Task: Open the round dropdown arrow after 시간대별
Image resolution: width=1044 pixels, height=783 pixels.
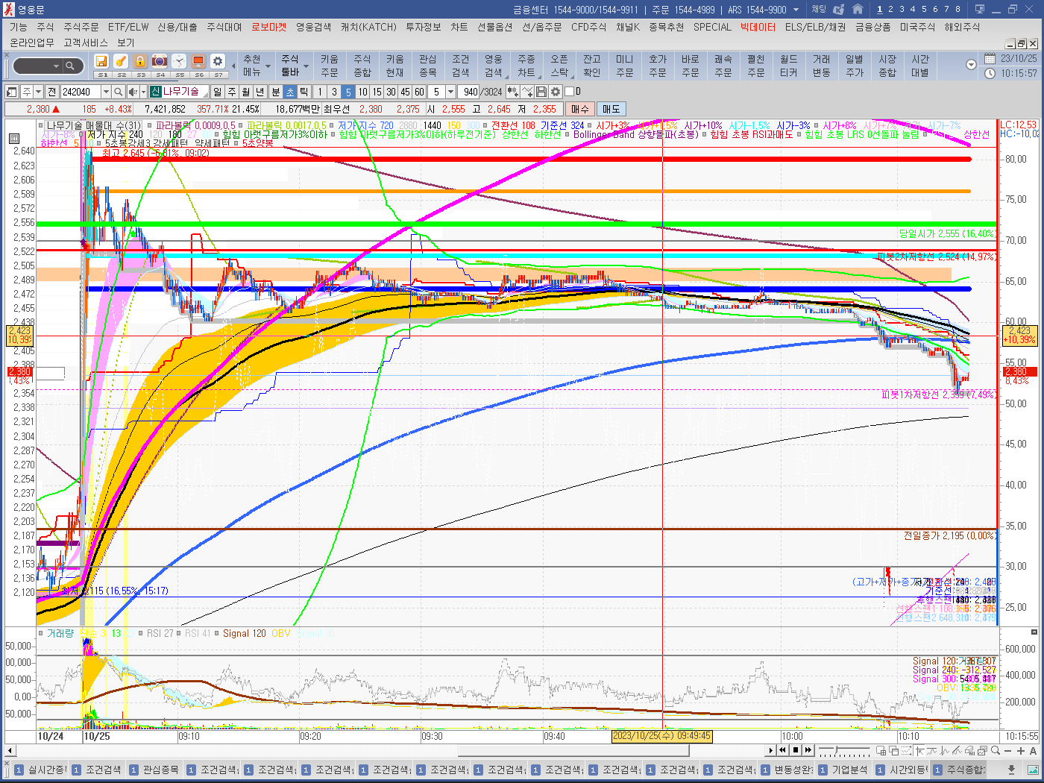Action: (x=971, y=65)
